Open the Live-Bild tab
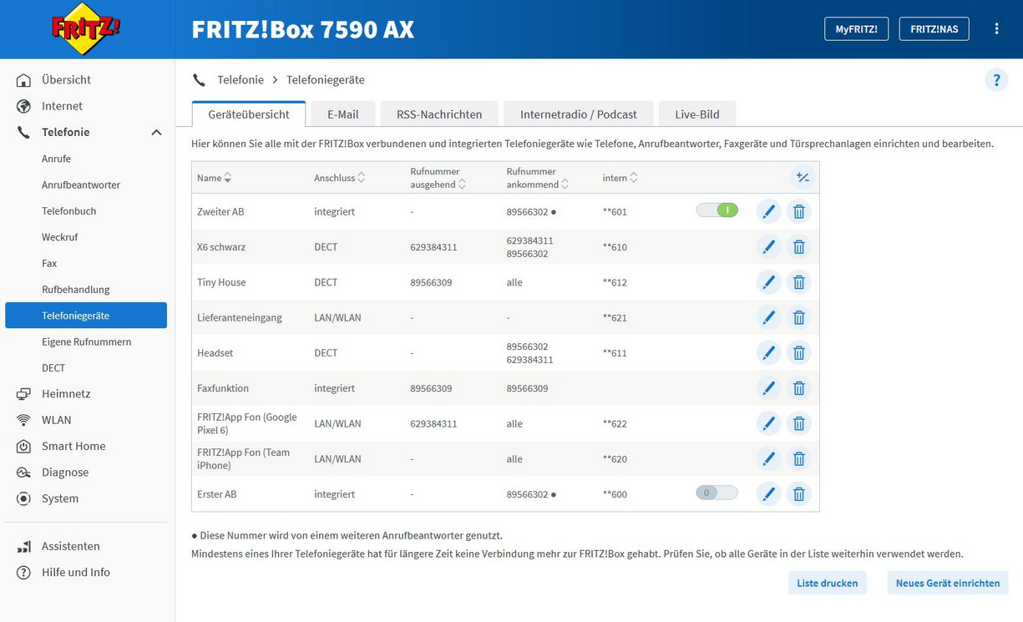1023x622 pixels. point(697,114)
